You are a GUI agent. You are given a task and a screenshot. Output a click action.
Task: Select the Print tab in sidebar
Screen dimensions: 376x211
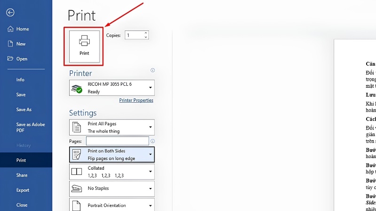coord(26,160)
